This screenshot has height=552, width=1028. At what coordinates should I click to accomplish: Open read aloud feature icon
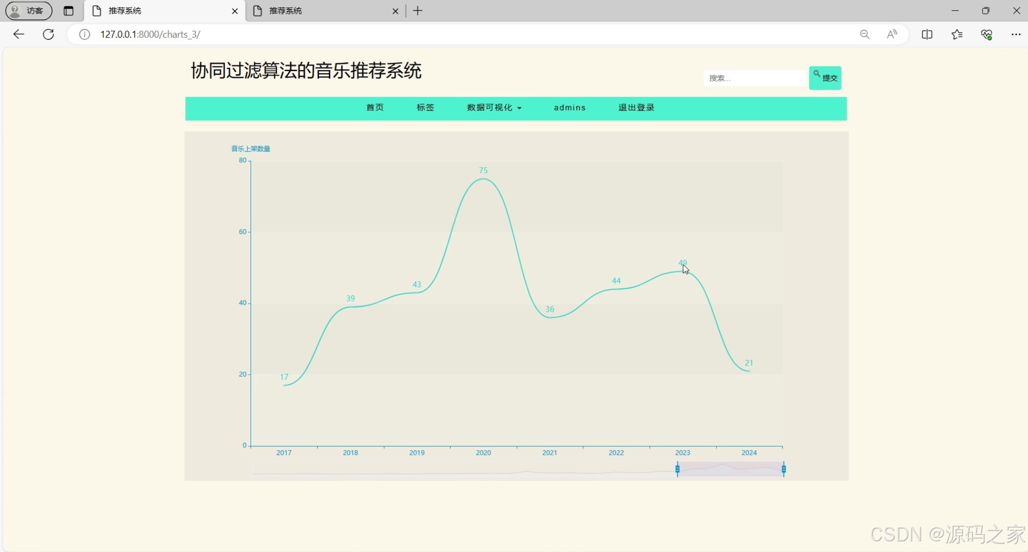[x=892, y=34]
